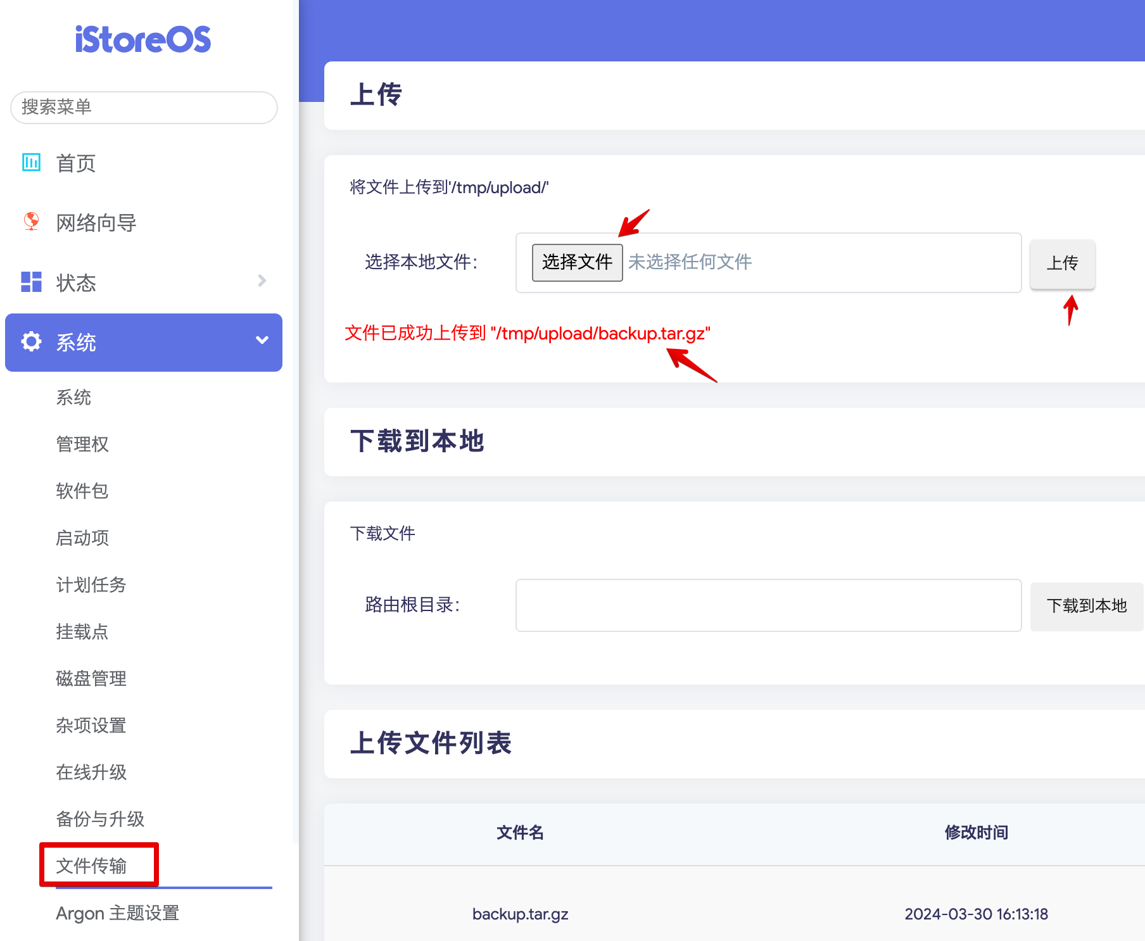Click the 下载文件 section label
Screen dimensions: 1145x941
(x=383, y=534)
